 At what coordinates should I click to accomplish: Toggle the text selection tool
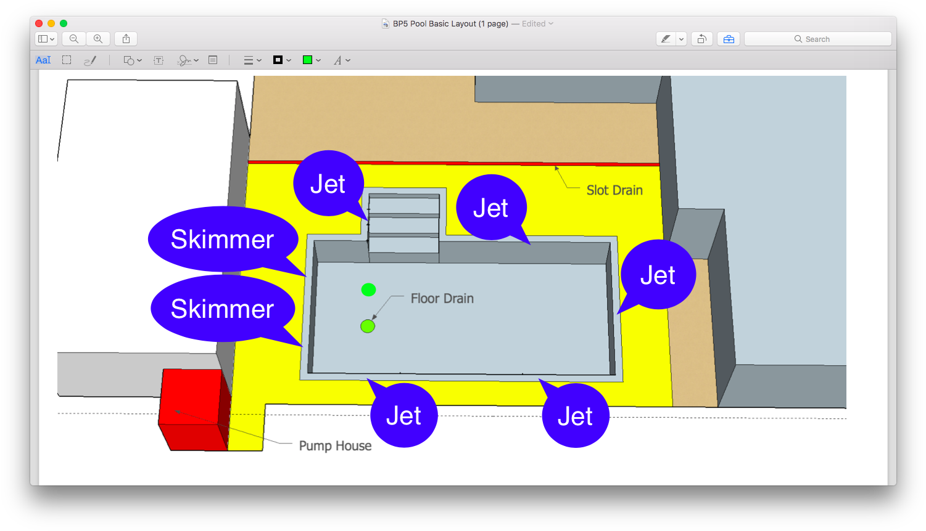43,60
